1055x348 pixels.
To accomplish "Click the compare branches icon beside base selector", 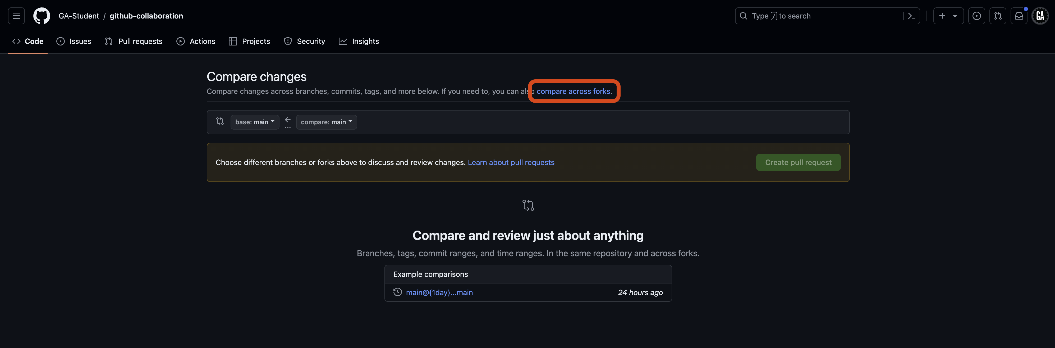I will [220, 121].
